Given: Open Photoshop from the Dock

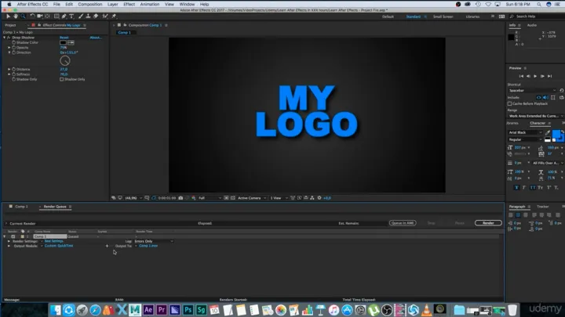Looking at the screenshot, I should pos(190,310).
